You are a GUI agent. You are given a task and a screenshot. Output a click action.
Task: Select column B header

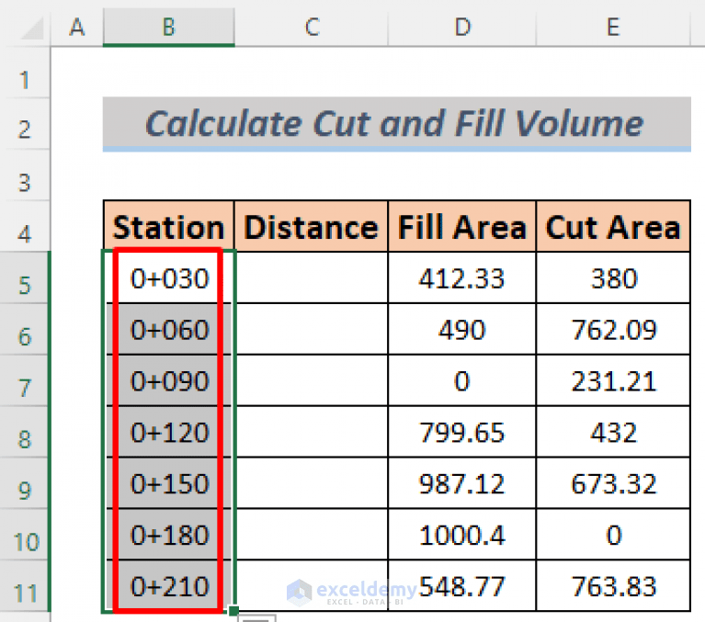pyautogui.click(x=168, y=27)
